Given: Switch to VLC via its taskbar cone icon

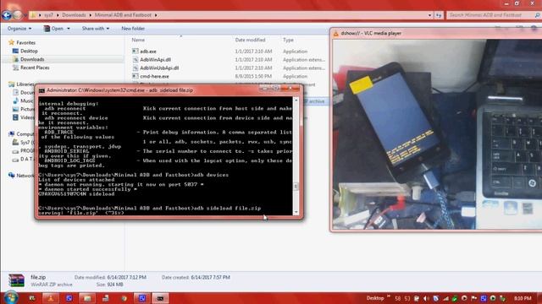Looking at the screenshot, I should 51,298.
